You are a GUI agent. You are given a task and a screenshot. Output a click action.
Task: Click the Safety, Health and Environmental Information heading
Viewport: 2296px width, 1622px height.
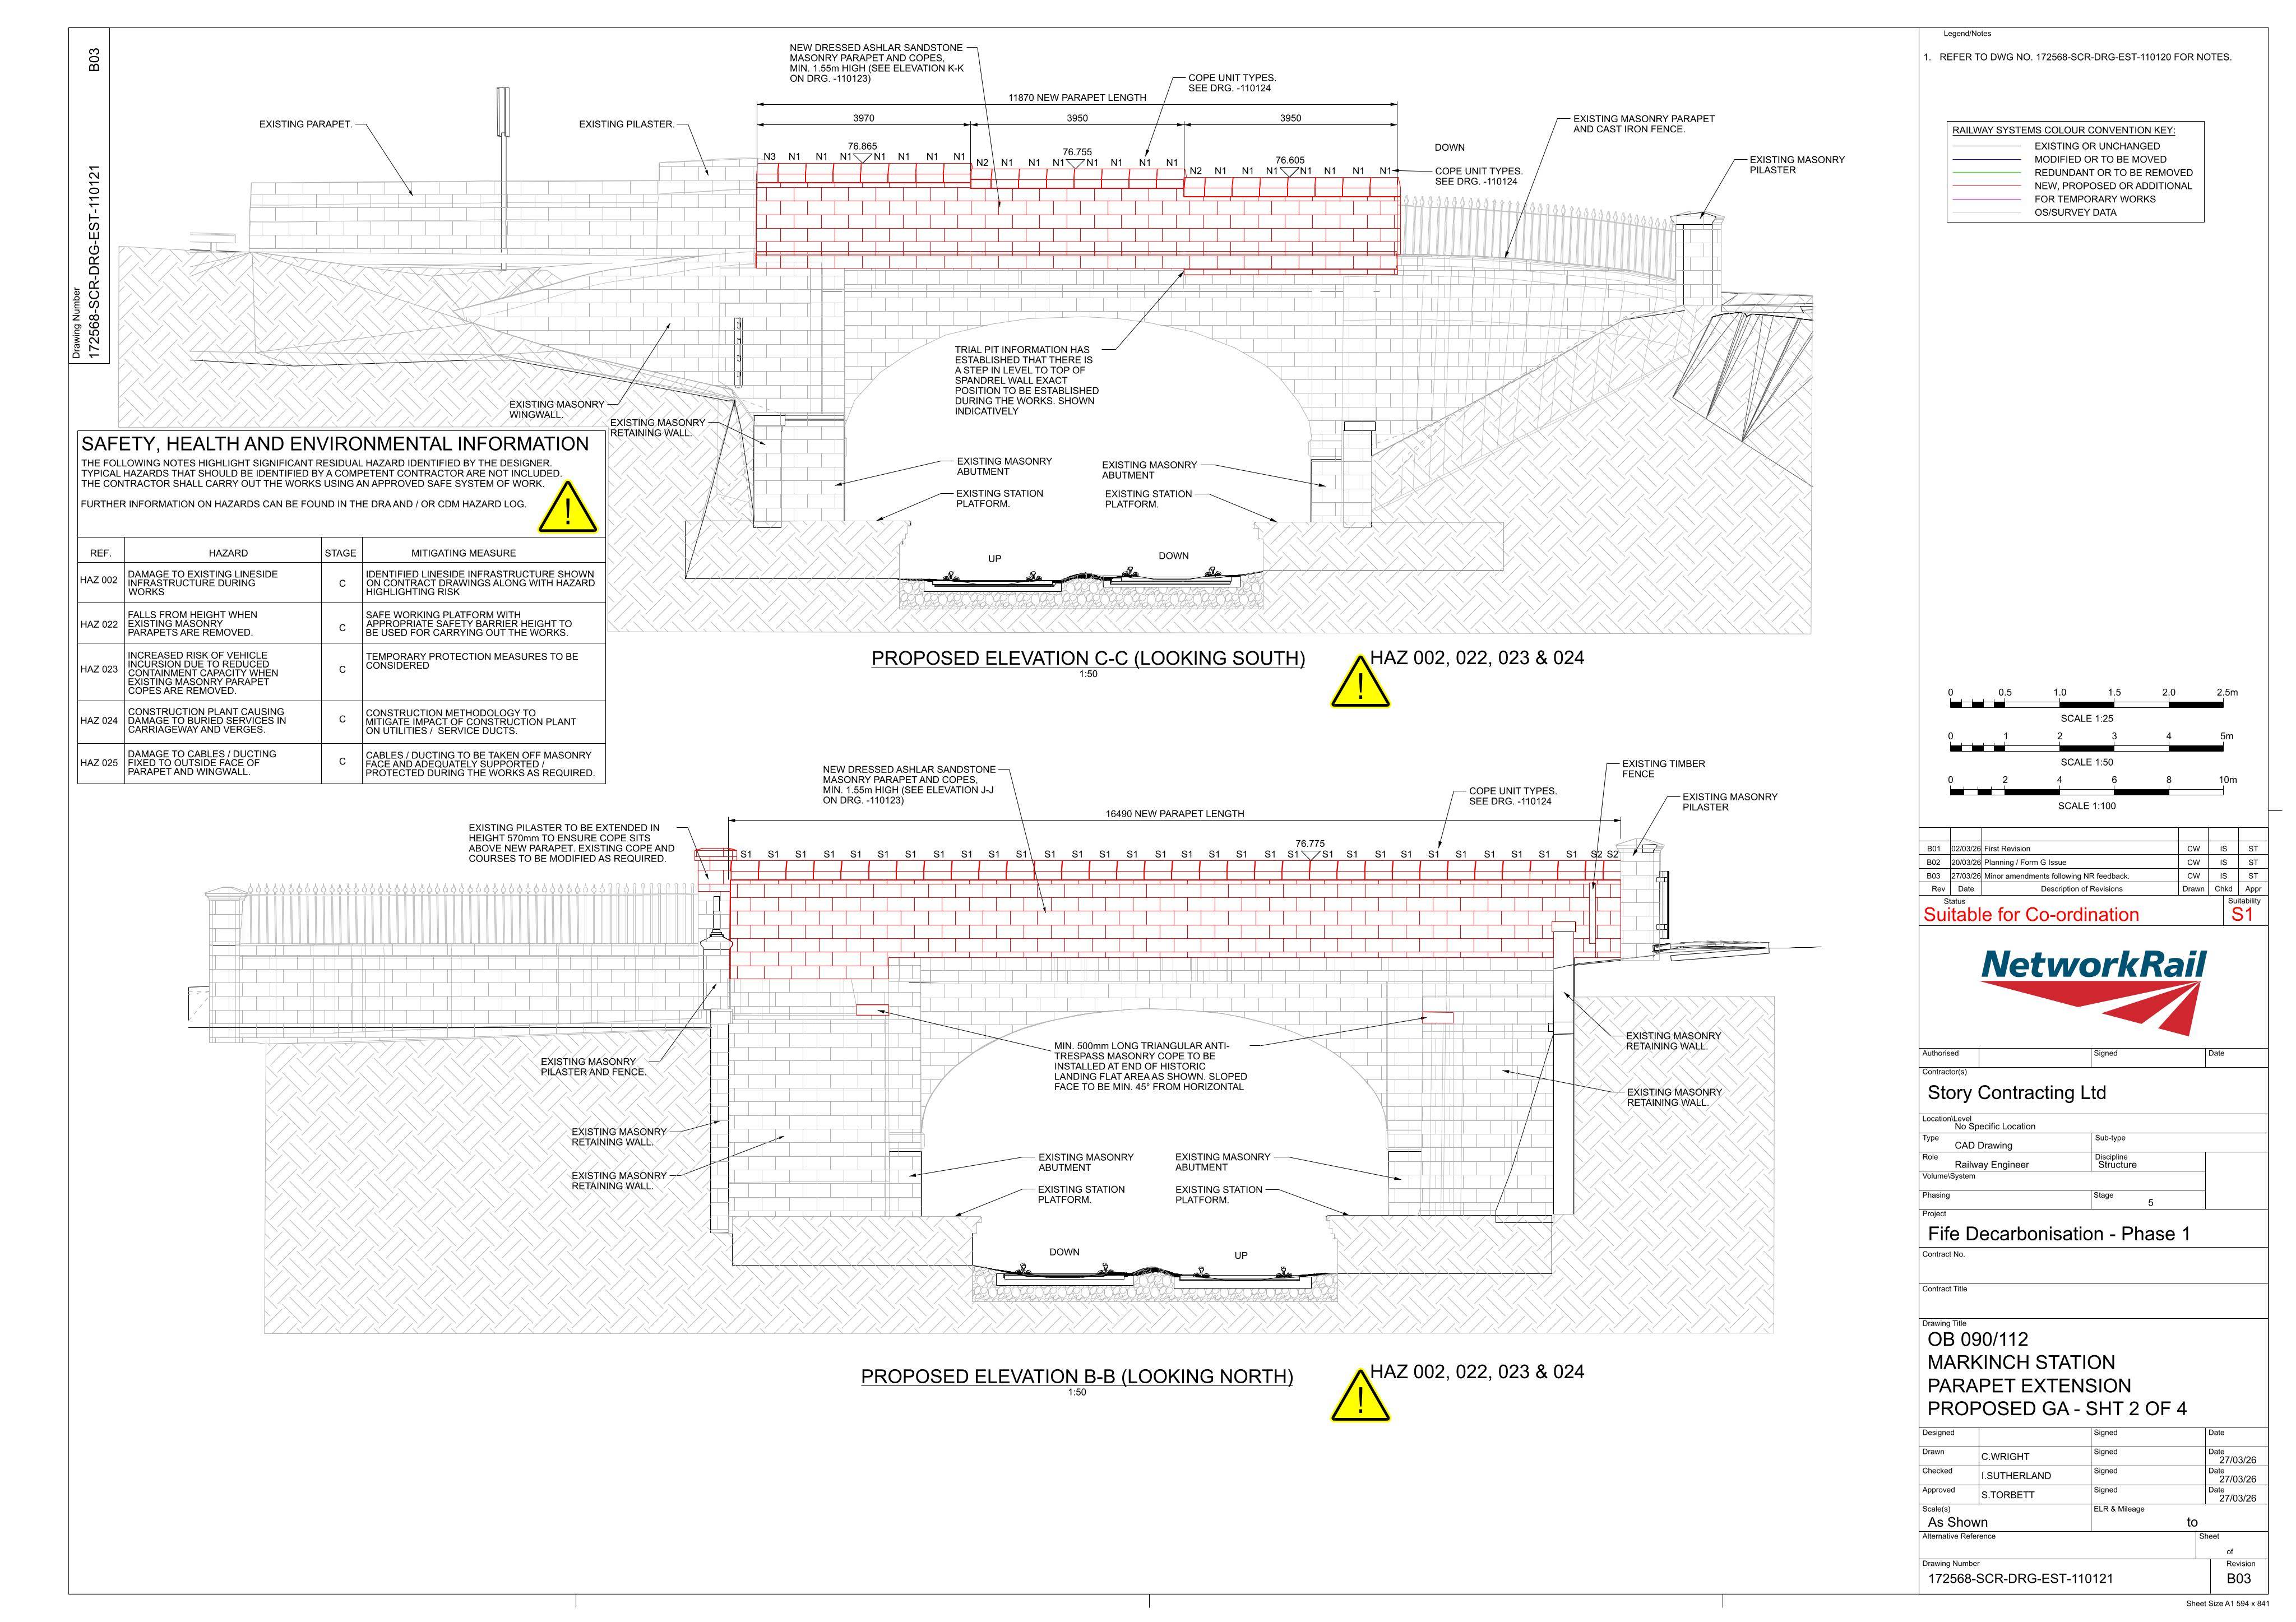tap(335, 444)
